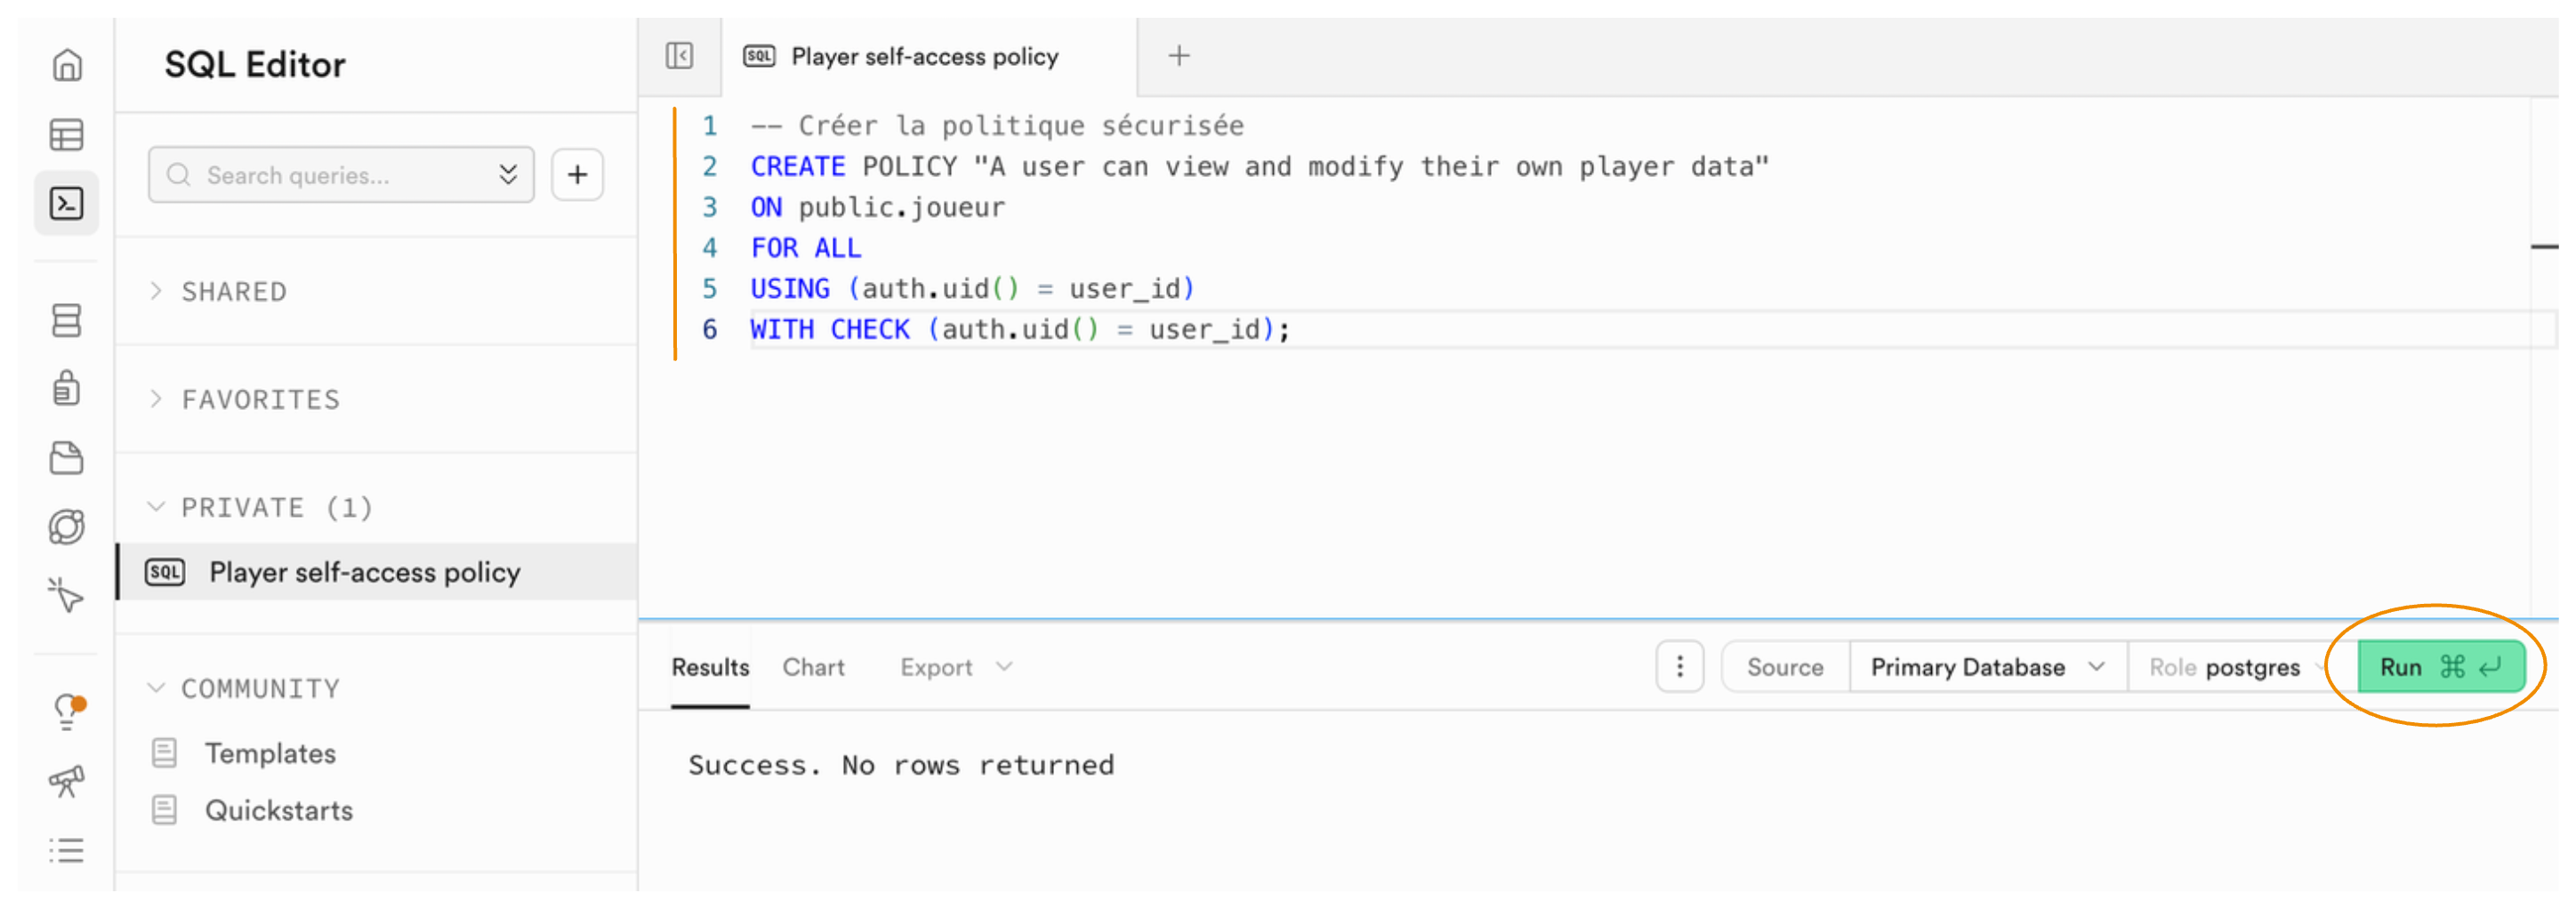Open the Authentication lock icon
The height and width of the screenshot is (909, 2576).
[66, 388]
